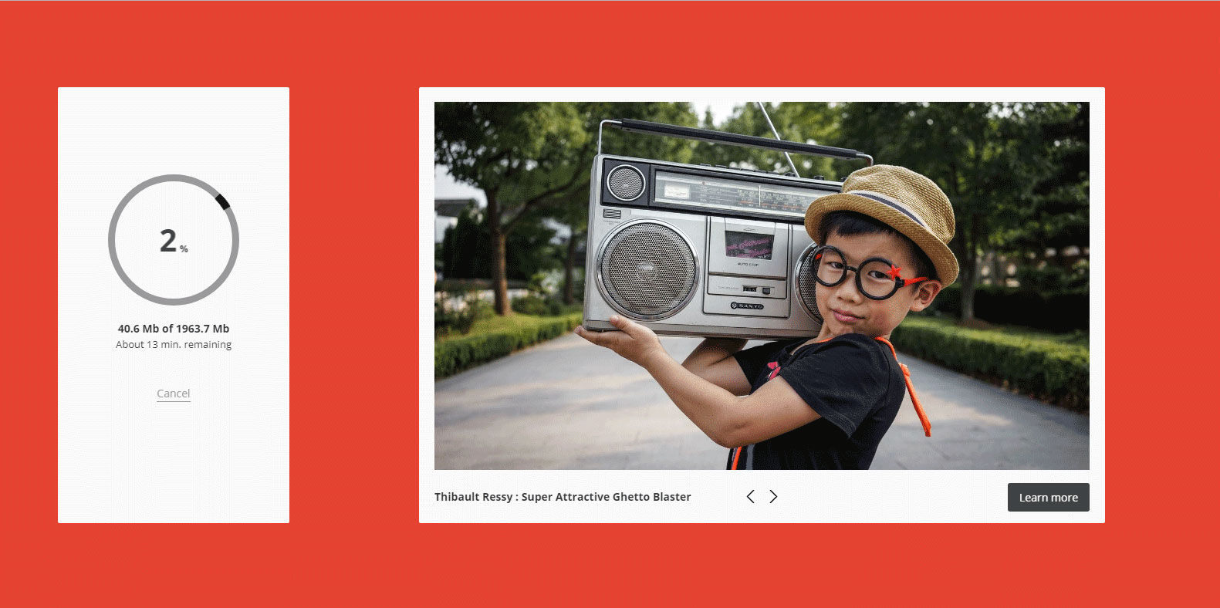The width and height of the screenshot is (1220, 608).
Task: Click the 2% progress number
Action: [x=168, y=241]
